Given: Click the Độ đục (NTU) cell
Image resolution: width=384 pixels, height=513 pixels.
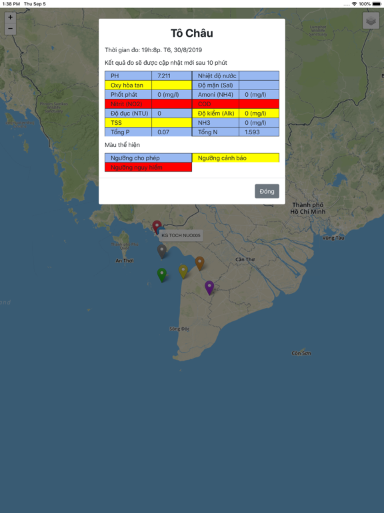Looking at the screenshot, I should pos(128,113).
